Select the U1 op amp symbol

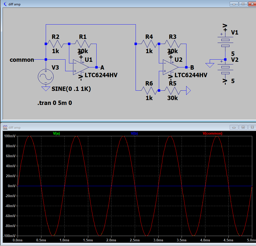[81, 67]
